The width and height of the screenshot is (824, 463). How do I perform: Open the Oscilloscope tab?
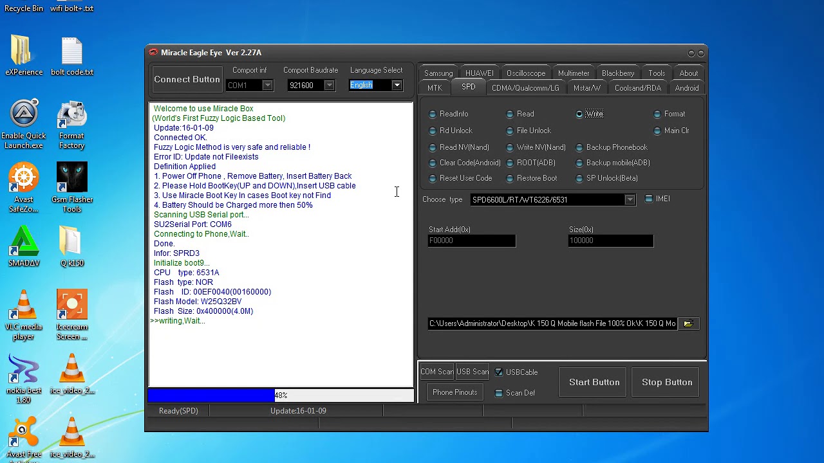click(526, 73)
